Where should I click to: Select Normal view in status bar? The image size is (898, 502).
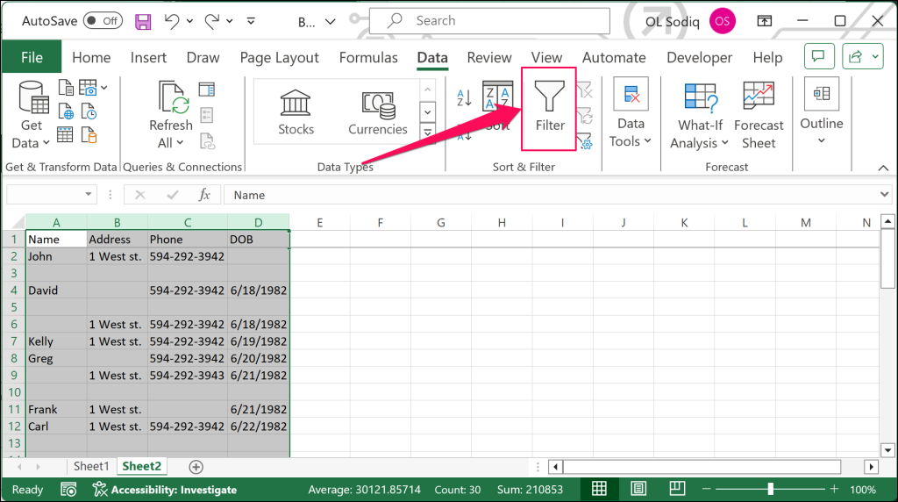[599, 489]
